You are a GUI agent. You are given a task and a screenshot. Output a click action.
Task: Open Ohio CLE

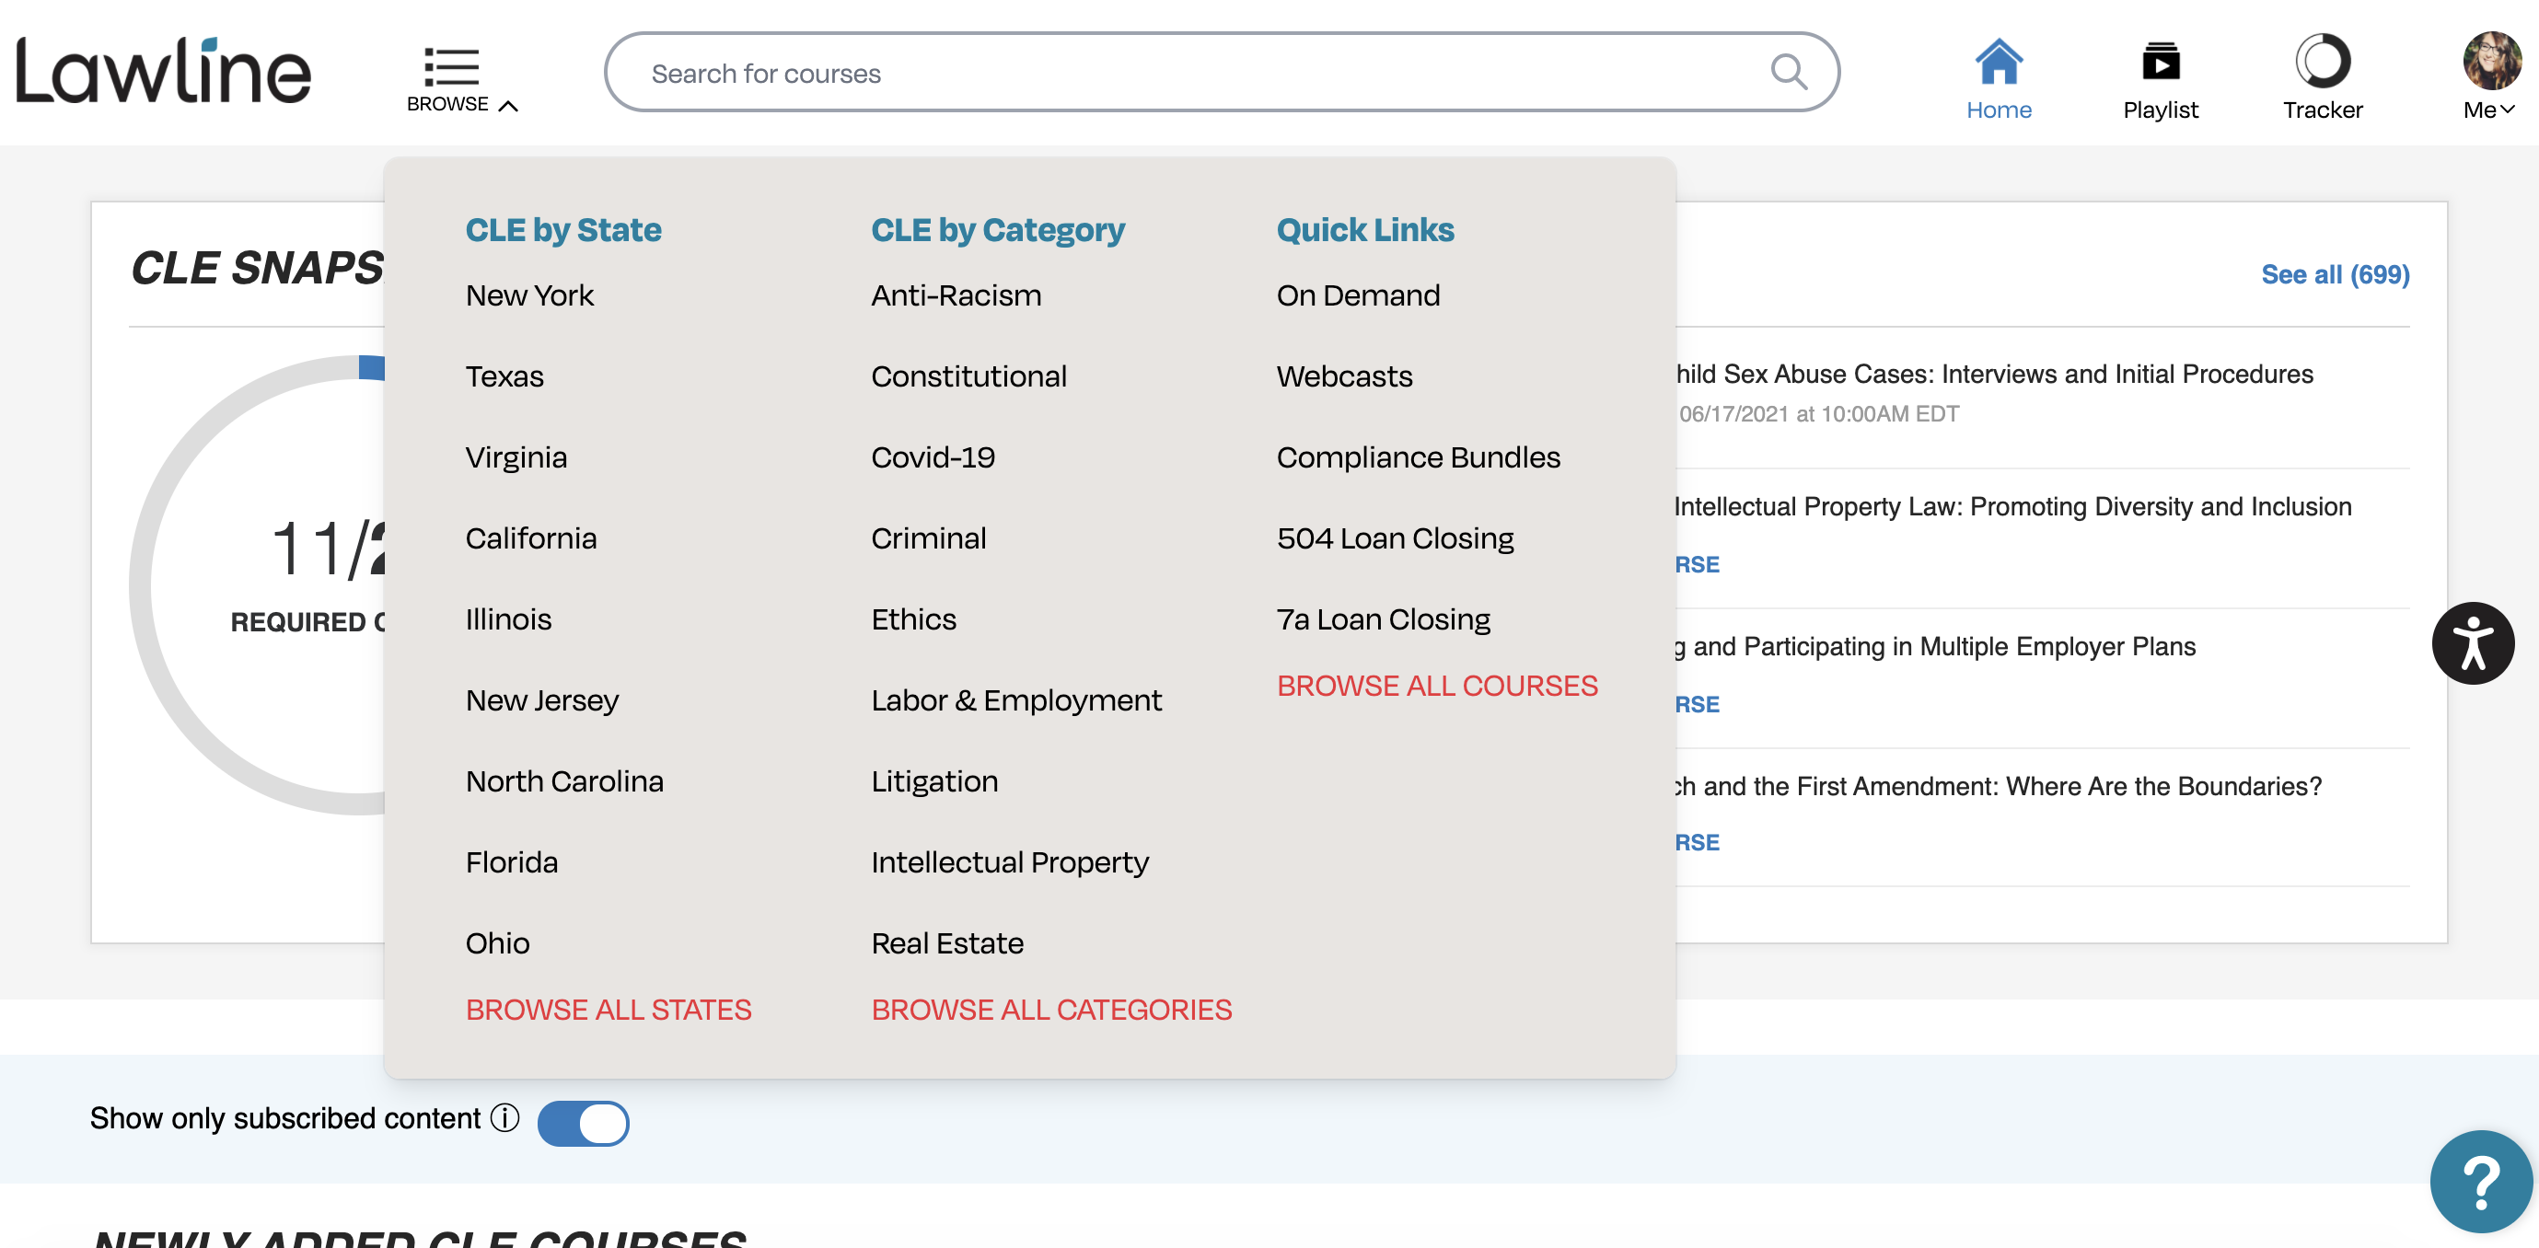point(498,943)
